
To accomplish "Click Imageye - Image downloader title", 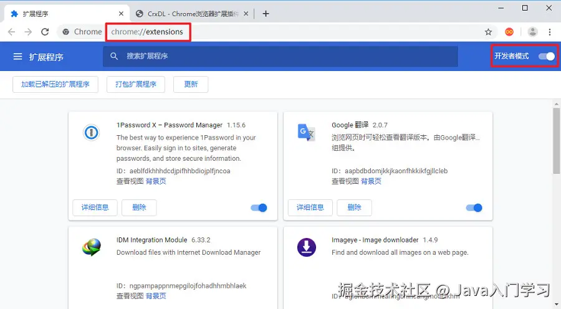I will (x=375, y=240).
